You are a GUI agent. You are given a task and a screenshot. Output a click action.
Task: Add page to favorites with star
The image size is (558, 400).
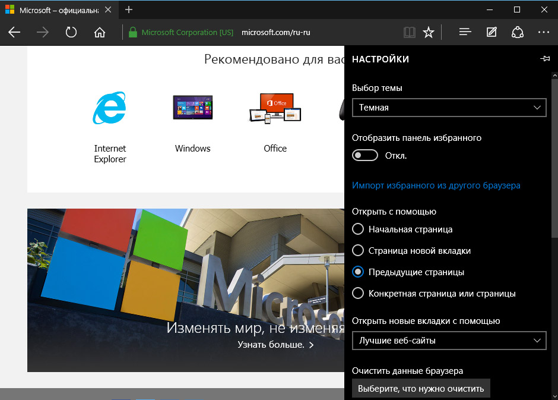coord(429,33)
